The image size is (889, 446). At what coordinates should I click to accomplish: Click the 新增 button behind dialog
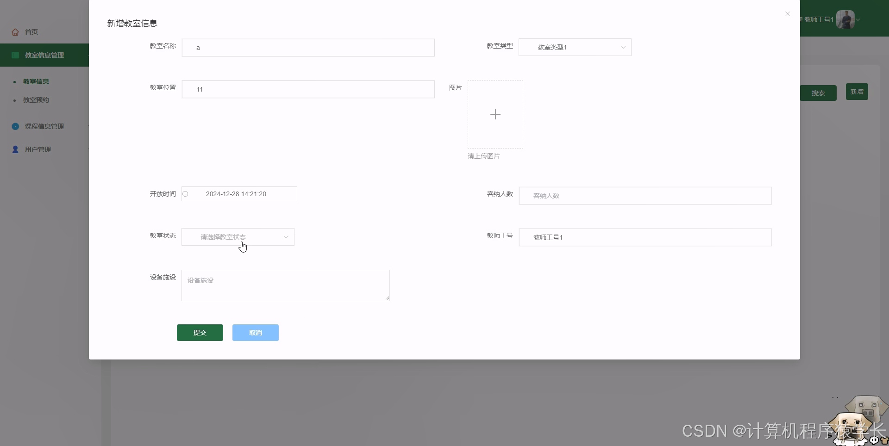click(857, 92)
